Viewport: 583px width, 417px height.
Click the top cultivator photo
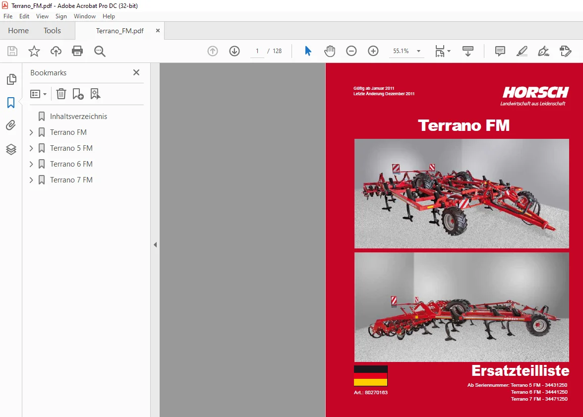pos(462,193)
